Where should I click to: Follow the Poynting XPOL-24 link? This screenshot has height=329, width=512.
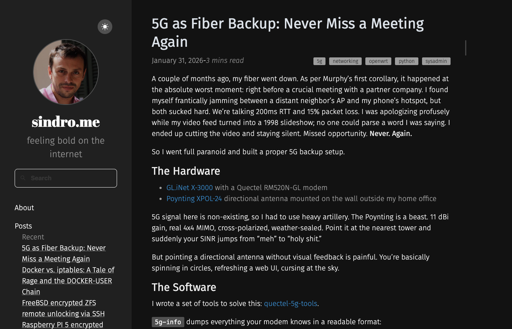tap(194, 198)
